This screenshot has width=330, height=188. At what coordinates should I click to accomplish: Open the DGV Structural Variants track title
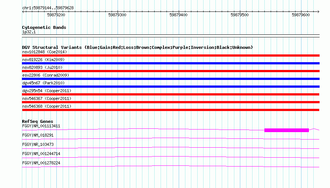click(138, 47)
